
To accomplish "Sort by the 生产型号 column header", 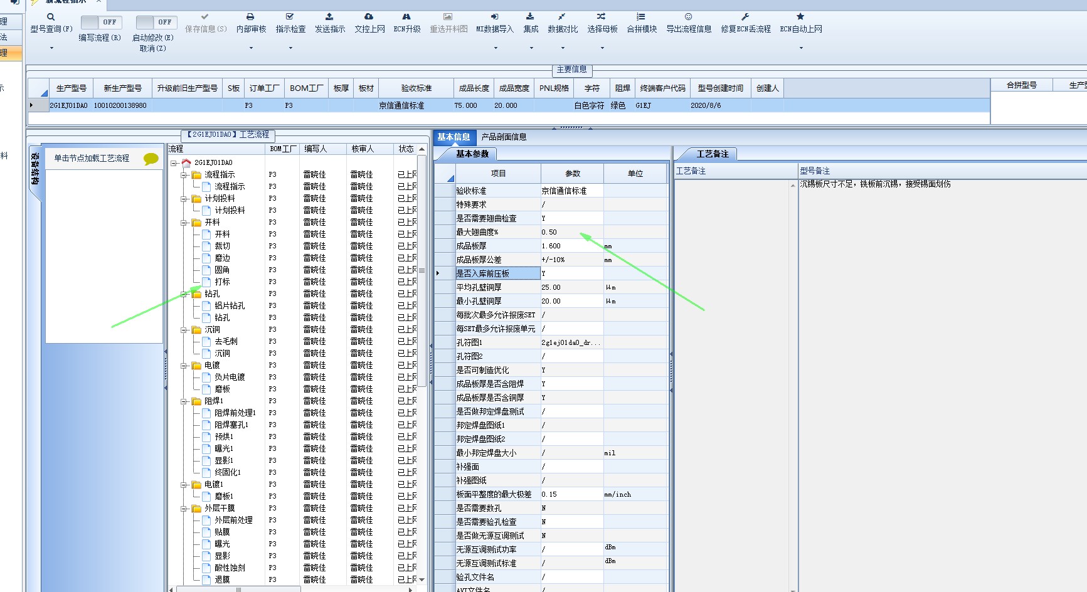I will click(72, 88).
